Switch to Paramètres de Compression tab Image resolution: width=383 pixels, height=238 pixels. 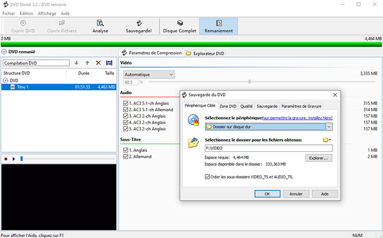point(152,53)
